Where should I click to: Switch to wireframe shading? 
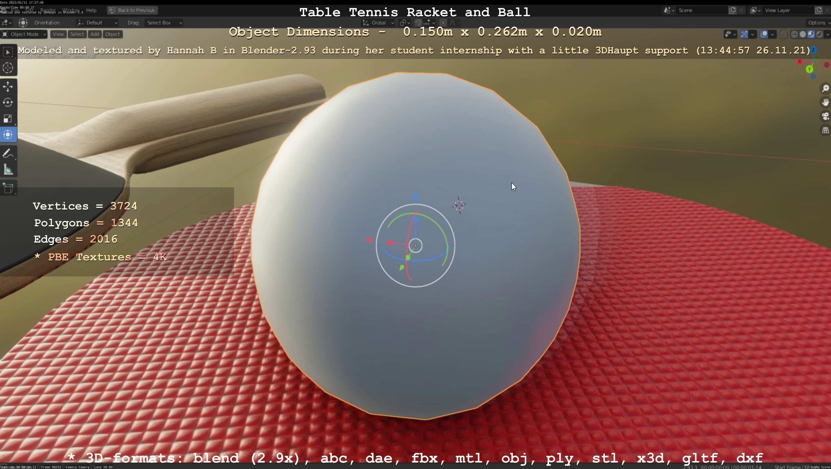795,34
